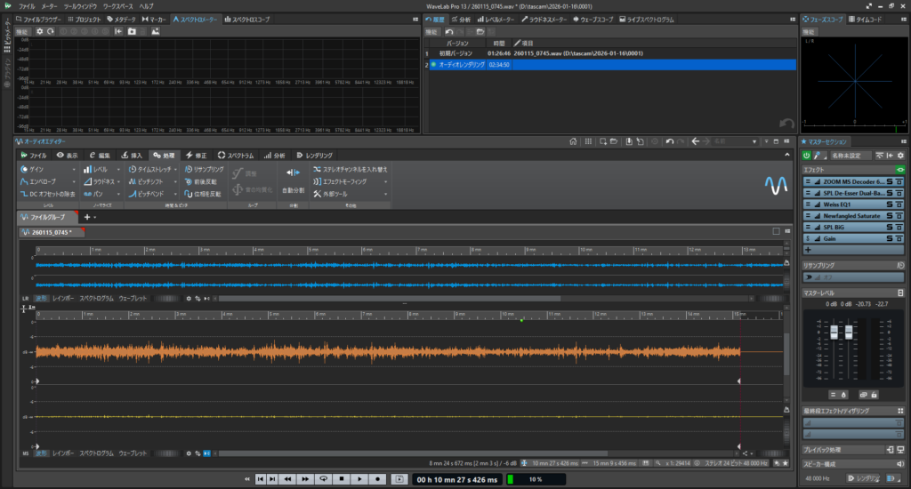Switch to the スペクトラム ribbon tab
The width and height of the screenshot is (911, 489).
236,155
